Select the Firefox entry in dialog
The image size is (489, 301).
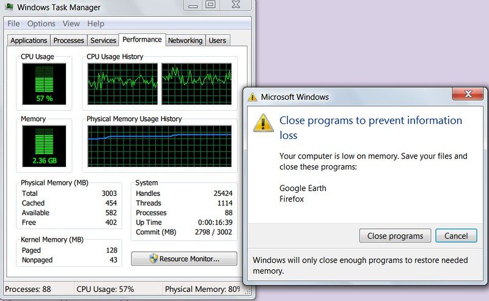[x=292, y=199]
